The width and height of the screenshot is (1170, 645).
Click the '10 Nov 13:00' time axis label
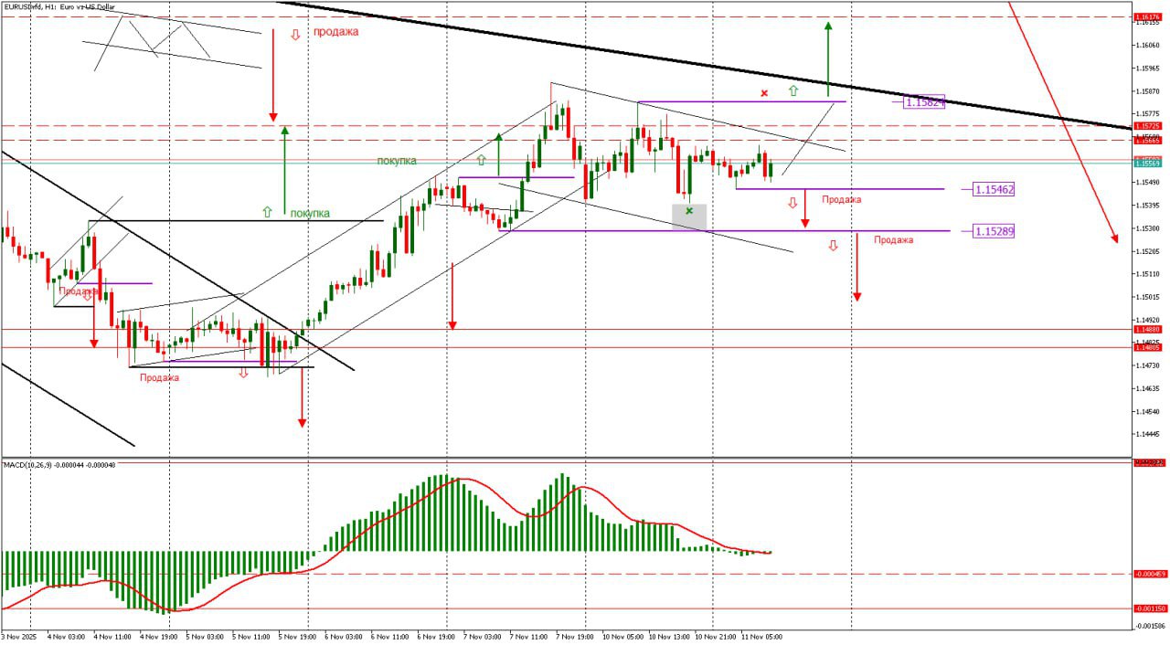click(x=668, y=637)
